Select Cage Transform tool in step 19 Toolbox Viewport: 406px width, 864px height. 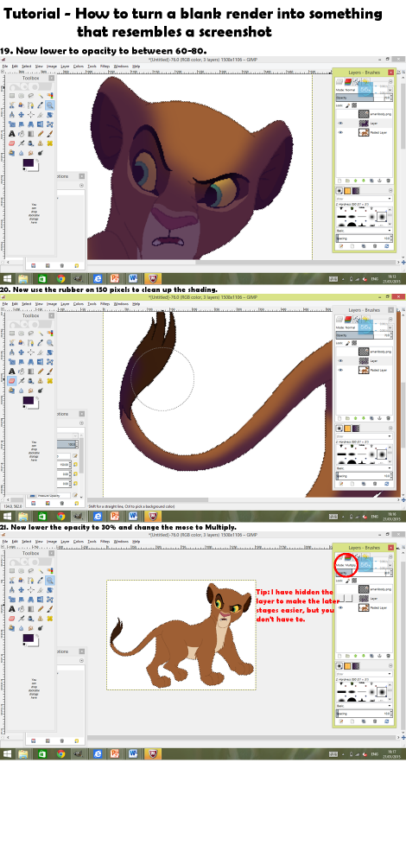[x=49, y=124]
